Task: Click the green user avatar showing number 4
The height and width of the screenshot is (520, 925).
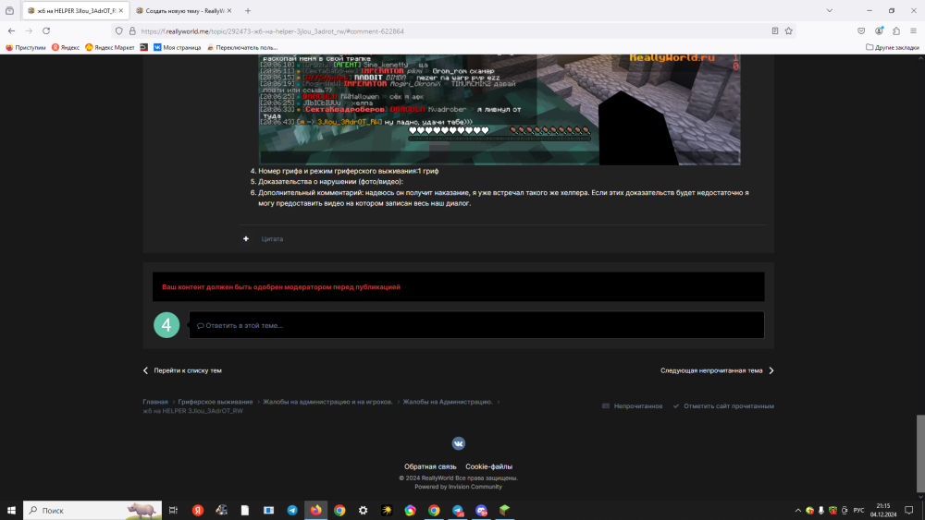Action: click(166, 325)
